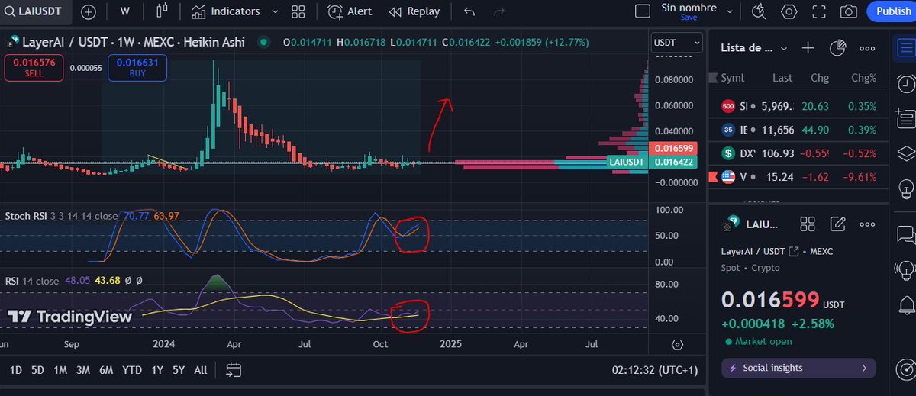Open the LAIUSDT symbol search

[37, 11]
